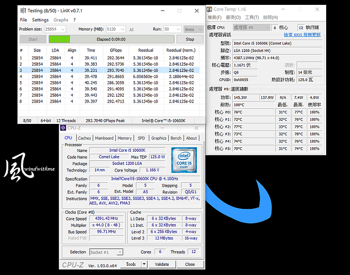Viewport: 350px width, 275px height.
Task: Click the Residual (norm.) column header
Action: click(181, 50)
